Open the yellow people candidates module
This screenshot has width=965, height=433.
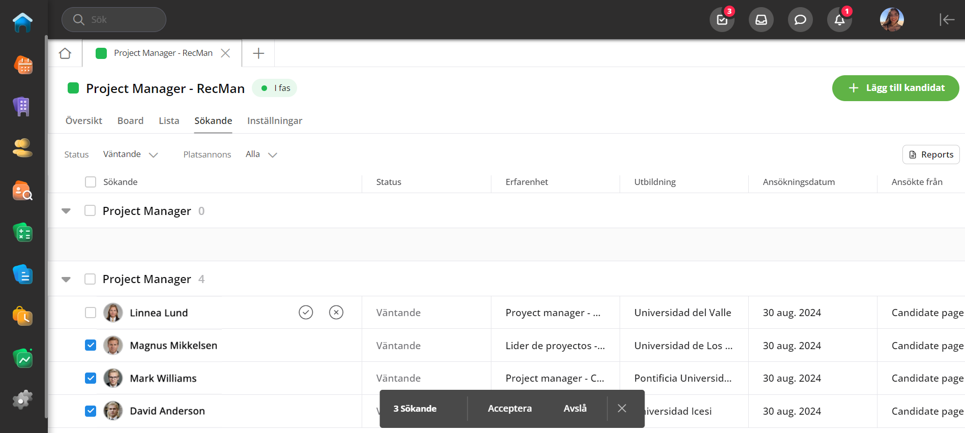coord(22,148)
